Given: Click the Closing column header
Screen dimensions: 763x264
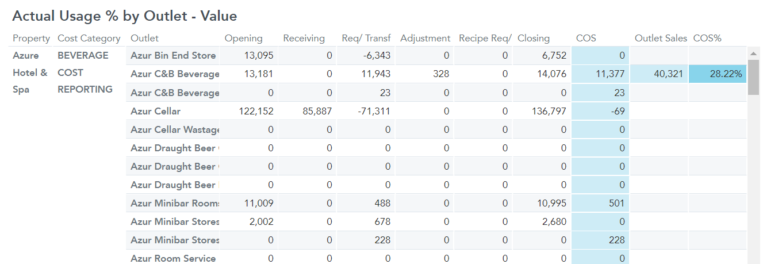Looking at the screenshot, I should pyautogui.click(x=534, y=39).
